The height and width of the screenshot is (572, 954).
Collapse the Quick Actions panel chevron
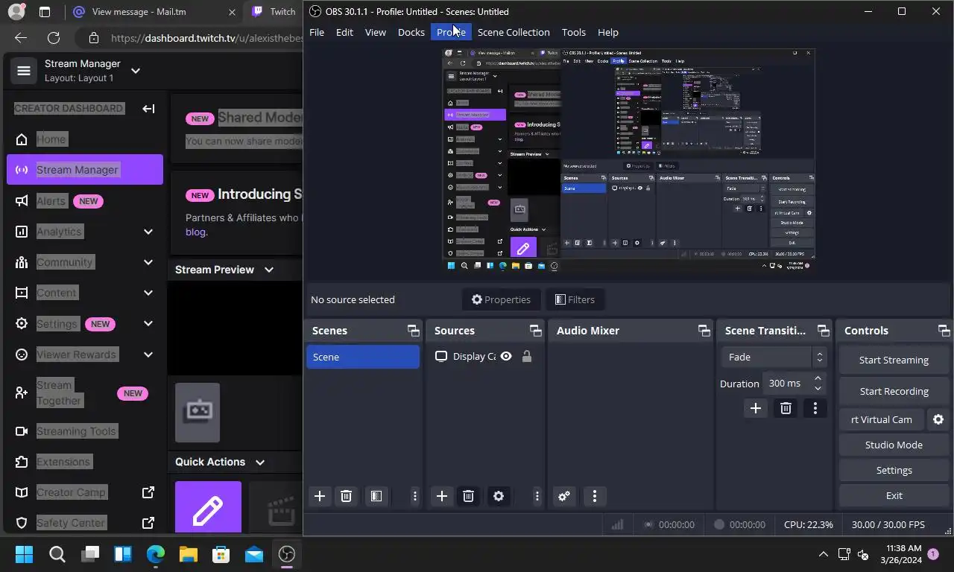pyautogui.click(x=260, y=462)
